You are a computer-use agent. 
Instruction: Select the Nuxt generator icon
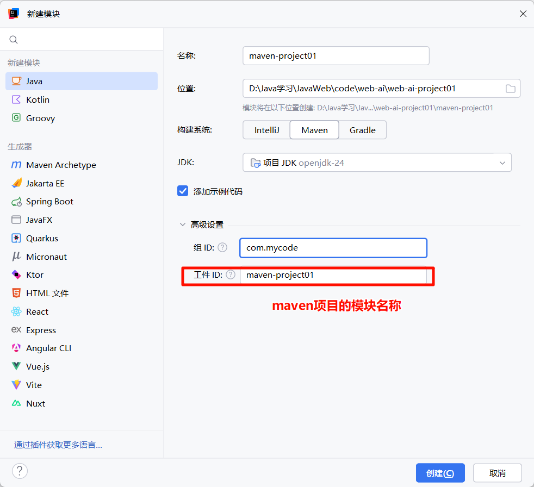click(x=16, y=403)
